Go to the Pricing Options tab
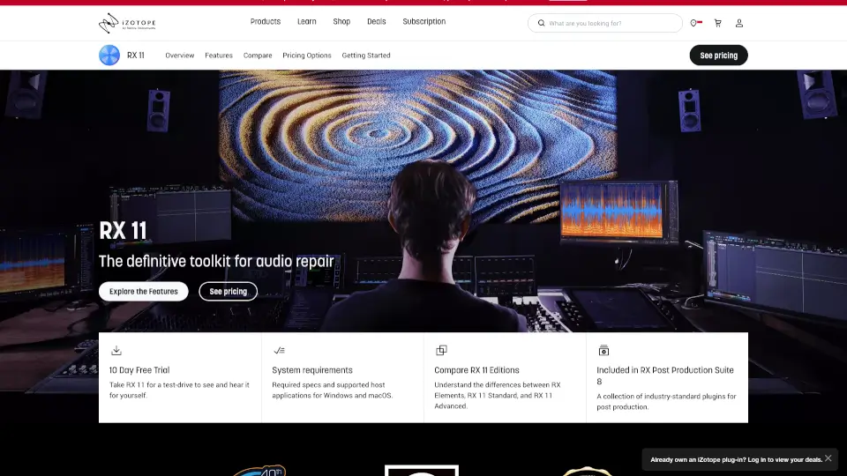 pos(307,56)
